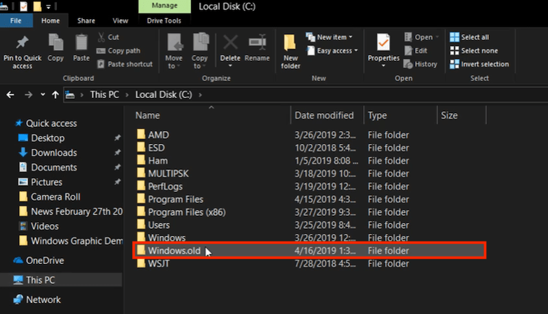Select the Program Files (x86) folder

tap(186, 212)
